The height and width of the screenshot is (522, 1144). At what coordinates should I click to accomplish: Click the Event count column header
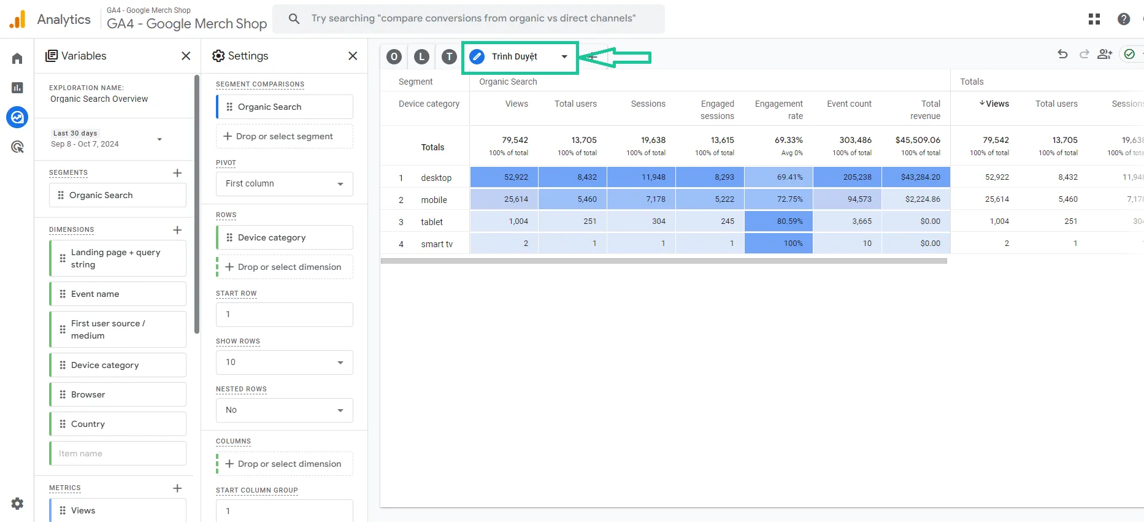coord(849,104)
